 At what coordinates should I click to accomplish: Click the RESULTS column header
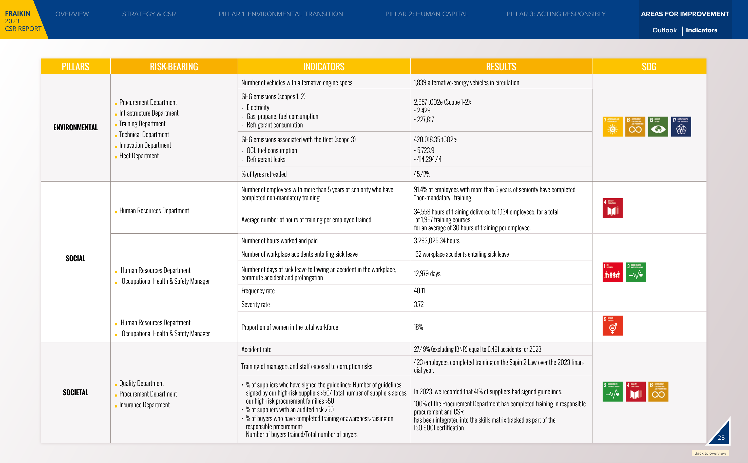pyautogui.click(x=501, y=67)
